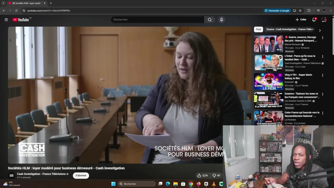Screen dimensions: 334x188
Task: Open VLC media player from taskbar
Action: pos(214,184)
